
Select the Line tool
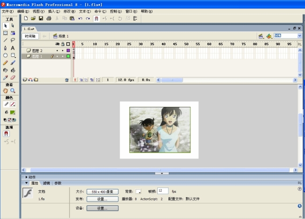tap(6, 40)
